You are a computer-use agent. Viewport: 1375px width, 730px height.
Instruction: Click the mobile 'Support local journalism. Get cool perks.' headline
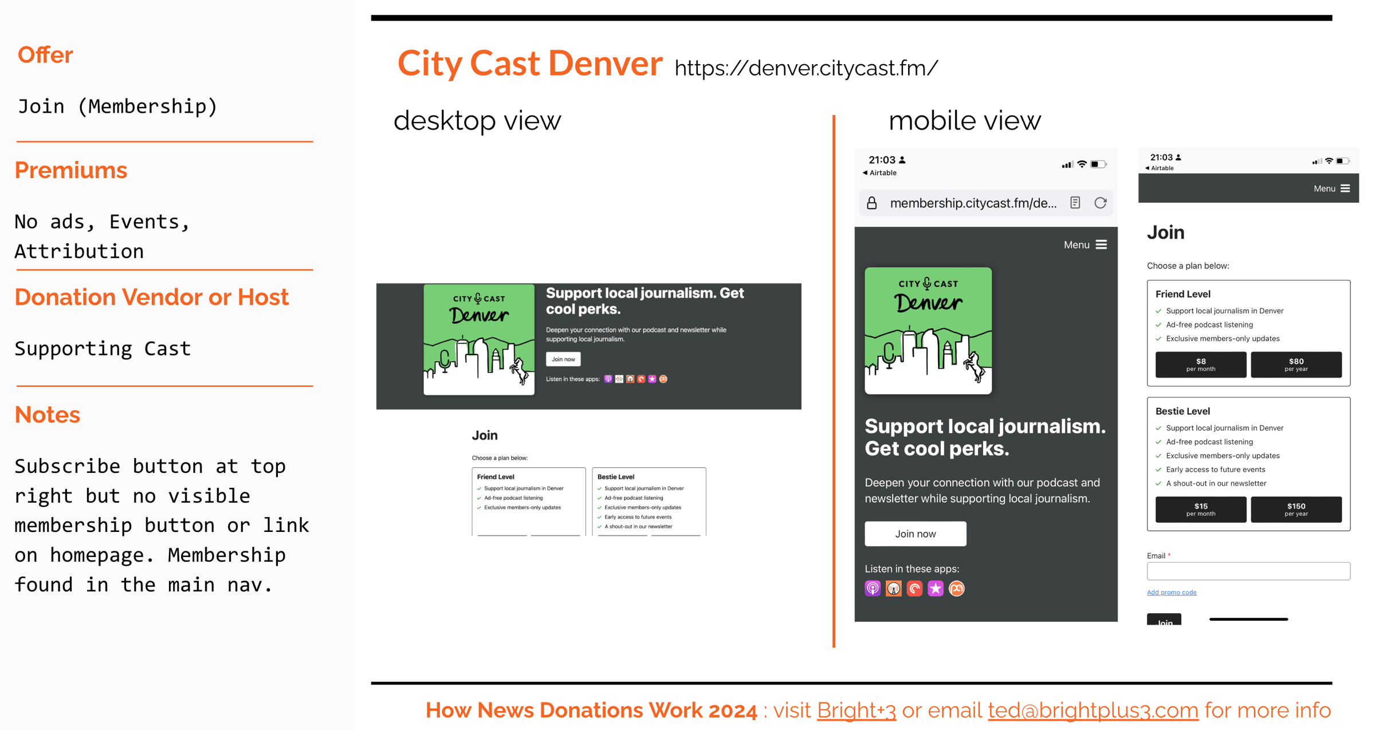point(985,437)
